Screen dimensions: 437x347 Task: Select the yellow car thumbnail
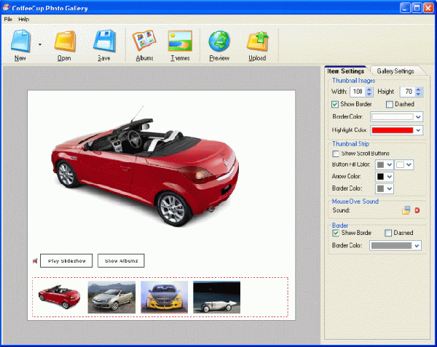tap(164, 297)
